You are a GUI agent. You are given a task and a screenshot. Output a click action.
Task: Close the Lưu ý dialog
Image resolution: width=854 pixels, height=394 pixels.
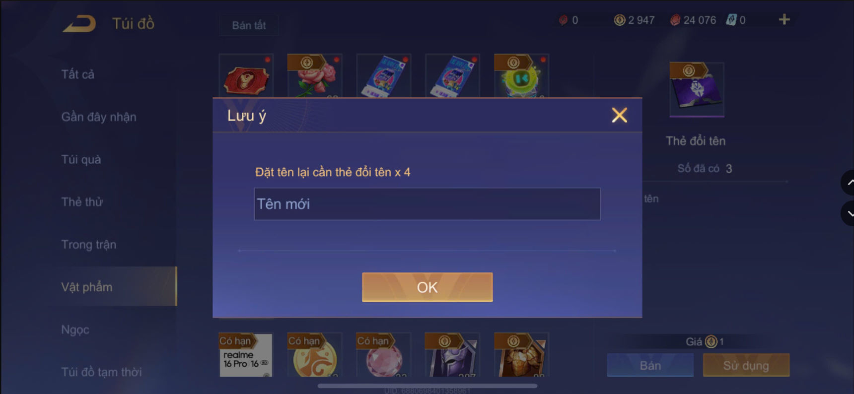(619, 115)
